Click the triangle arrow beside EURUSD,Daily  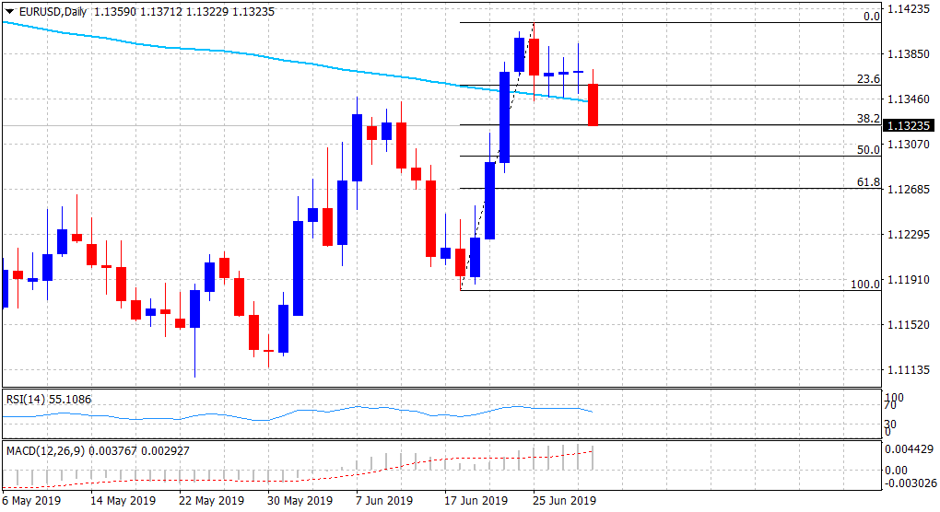coord(9,11)
